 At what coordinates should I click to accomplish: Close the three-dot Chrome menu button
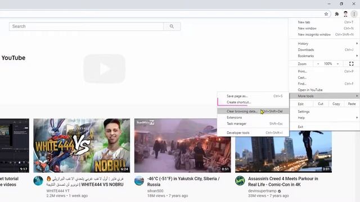tap(354, 14)
